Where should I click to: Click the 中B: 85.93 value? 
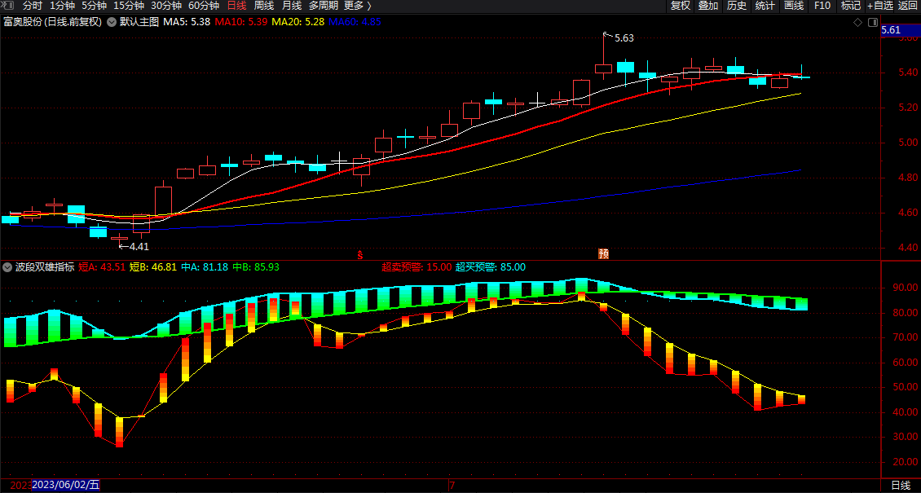click(x=256, y=267)
